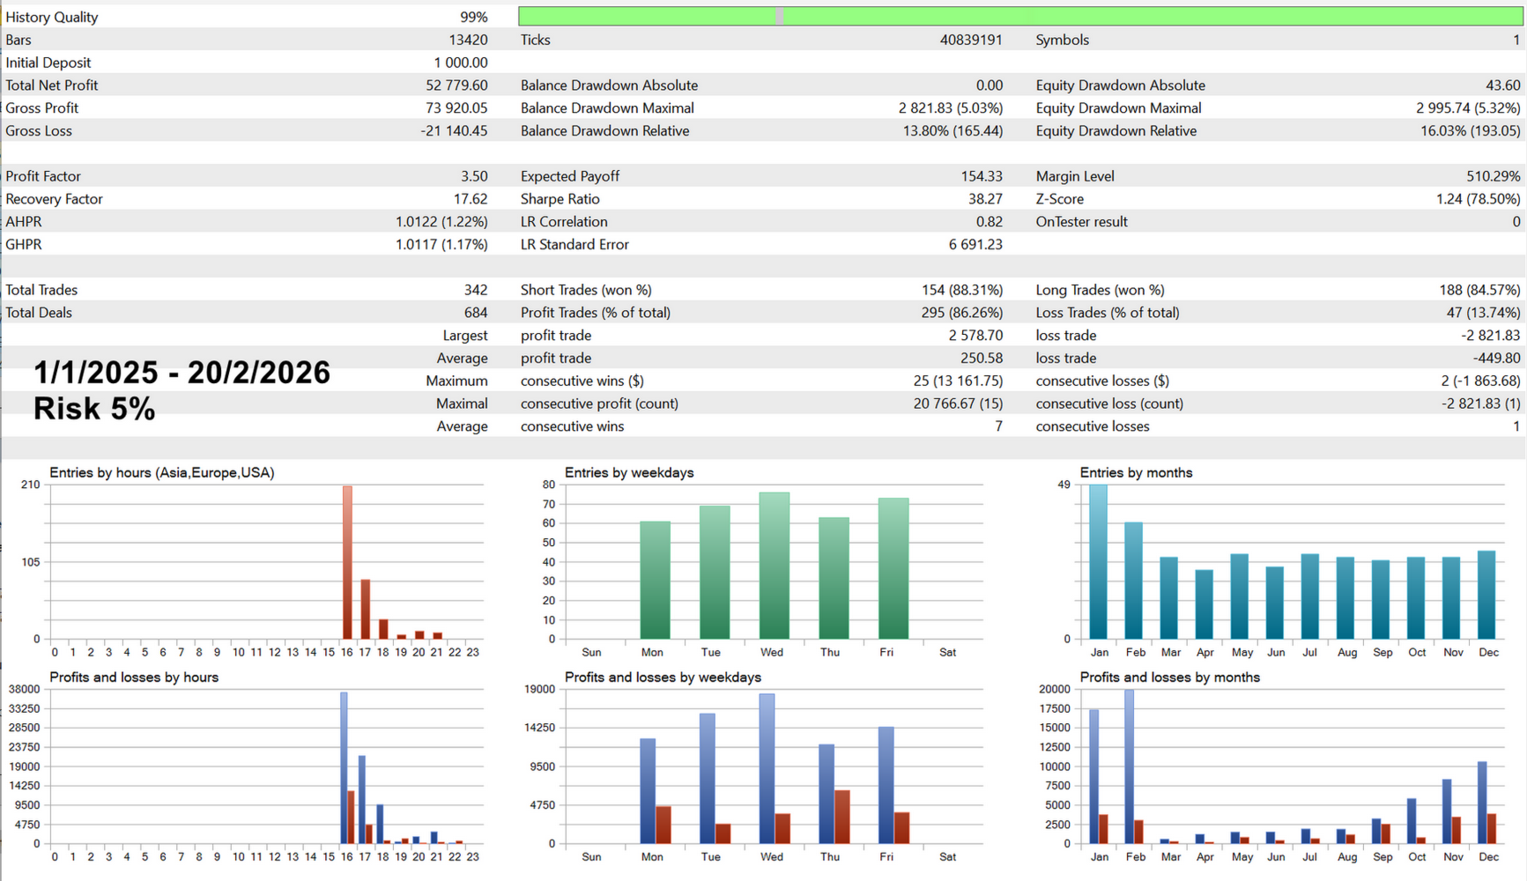Click the Gross Loss value -21 140.45
The image size is (1527, 881).
(455, 131)
